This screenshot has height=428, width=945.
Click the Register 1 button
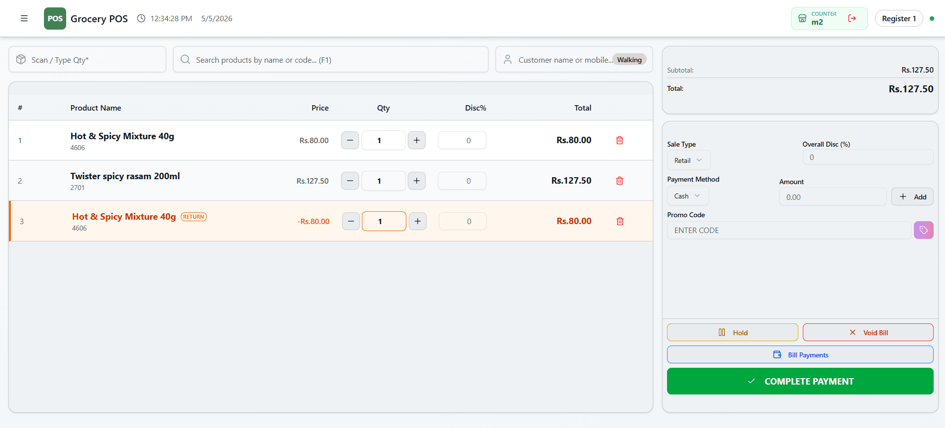[x=899, y=18]
